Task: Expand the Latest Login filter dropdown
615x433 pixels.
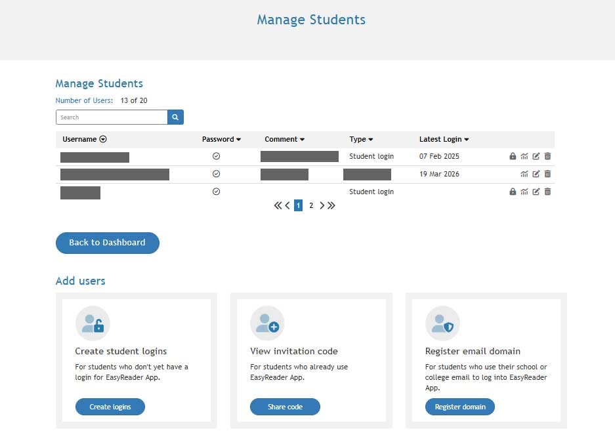Action: tap(467, 139)
